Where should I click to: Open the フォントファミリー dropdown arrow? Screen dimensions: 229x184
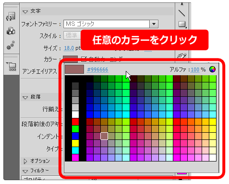point(154,24)
